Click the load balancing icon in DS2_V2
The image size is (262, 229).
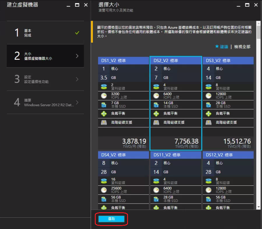pyautogui.click(x=156, y=114)
